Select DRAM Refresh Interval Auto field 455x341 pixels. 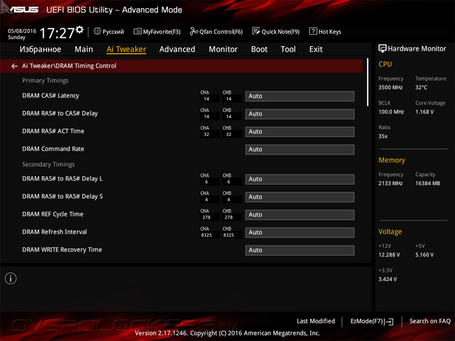tap(300, 232)
